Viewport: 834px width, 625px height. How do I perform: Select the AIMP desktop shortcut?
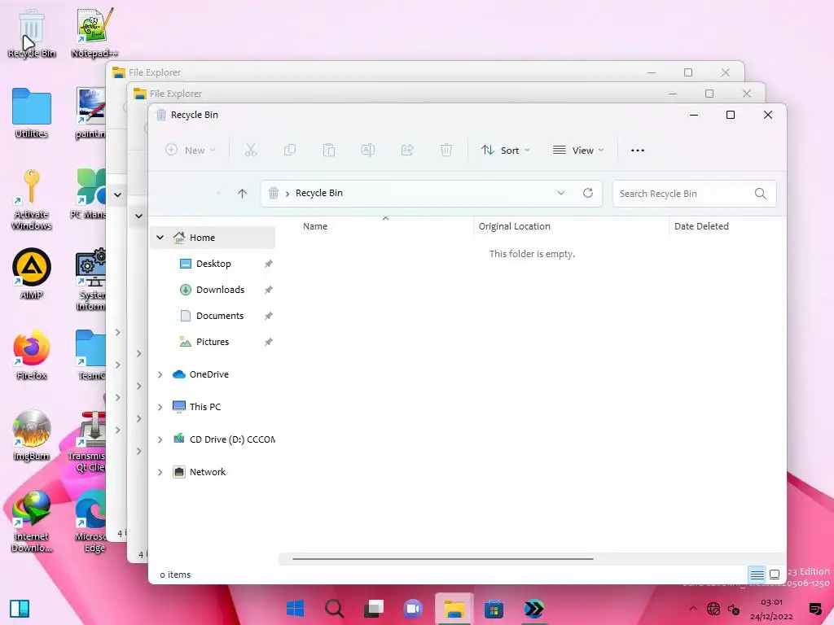pos(32,273)
